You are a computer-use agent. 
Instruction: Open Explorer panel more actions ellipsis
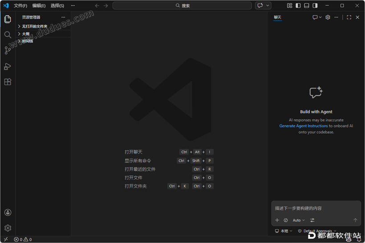(x=63, y=17)
